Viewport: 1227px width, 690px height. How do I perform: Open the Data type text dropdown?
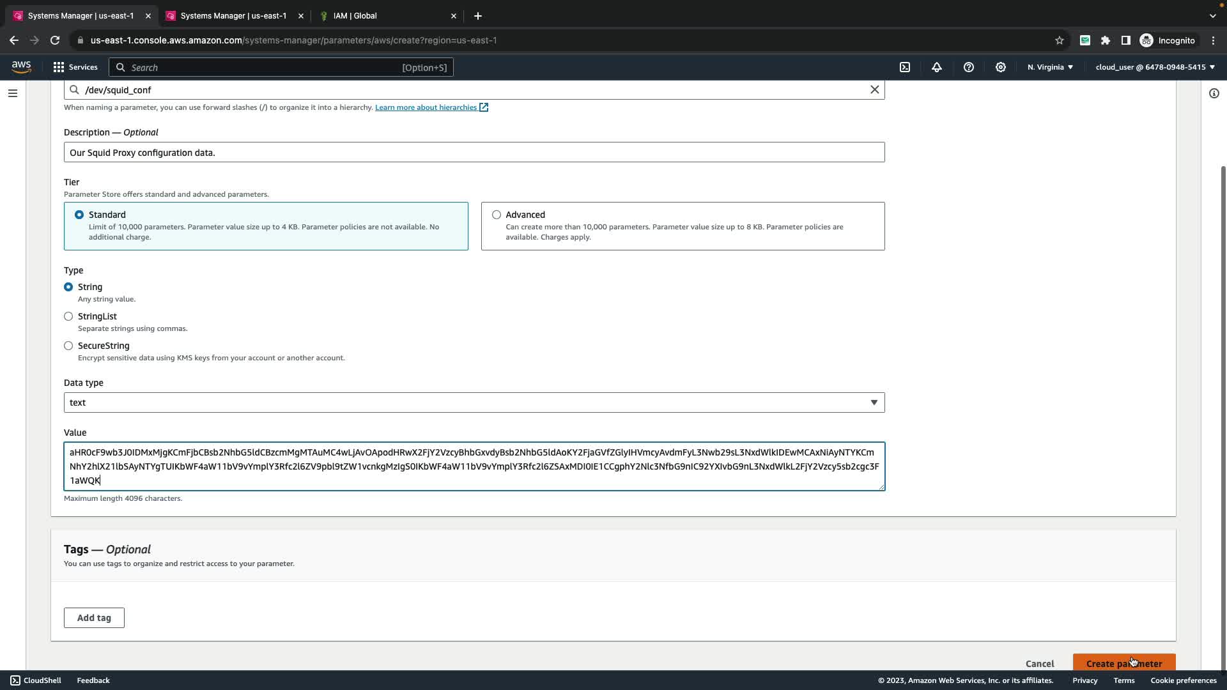[474, 402]
